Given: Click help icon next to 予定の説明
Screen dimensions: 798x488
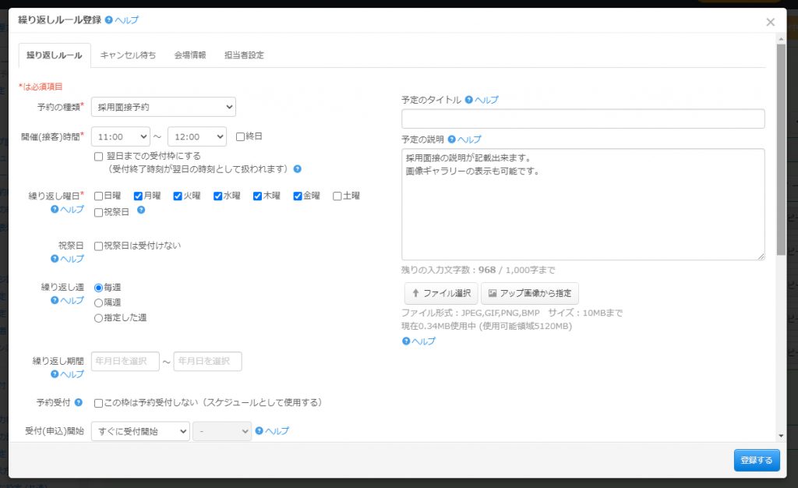Looking at the screenshot, I should pyautogui.click(x=452, y=140).
